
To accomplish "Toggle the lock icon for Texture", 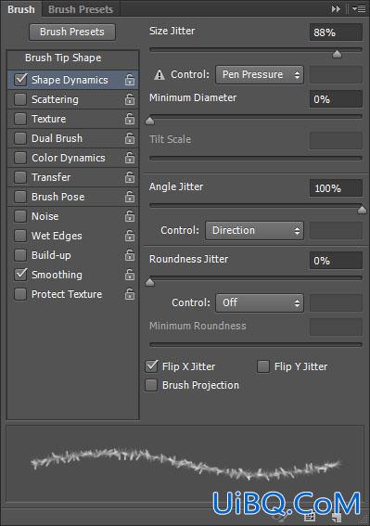I will click(x=130, y=119).
